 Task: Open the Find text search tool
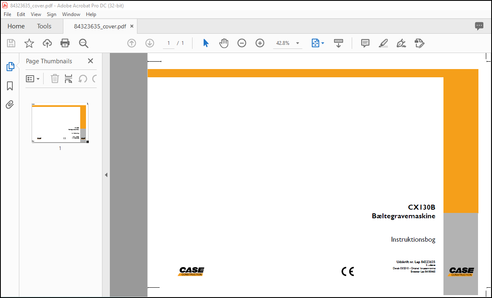[x=84, y=43]
